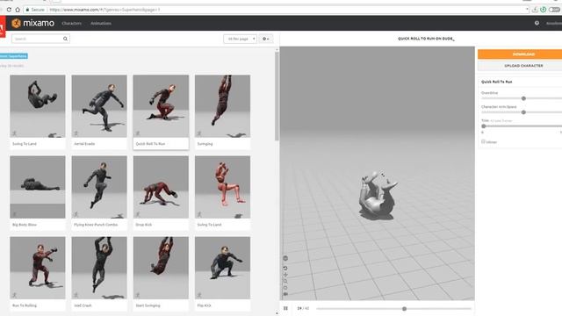Screen dimensions: 562x316
Task: Select the Drop Kick animation thumbnail
Action: [161, 187]
